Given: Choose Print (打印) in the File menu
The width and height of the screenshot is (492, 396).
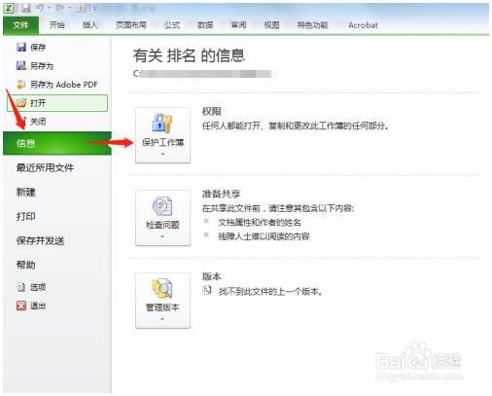Looking at the screenshot, I should (x=26, y=216).
